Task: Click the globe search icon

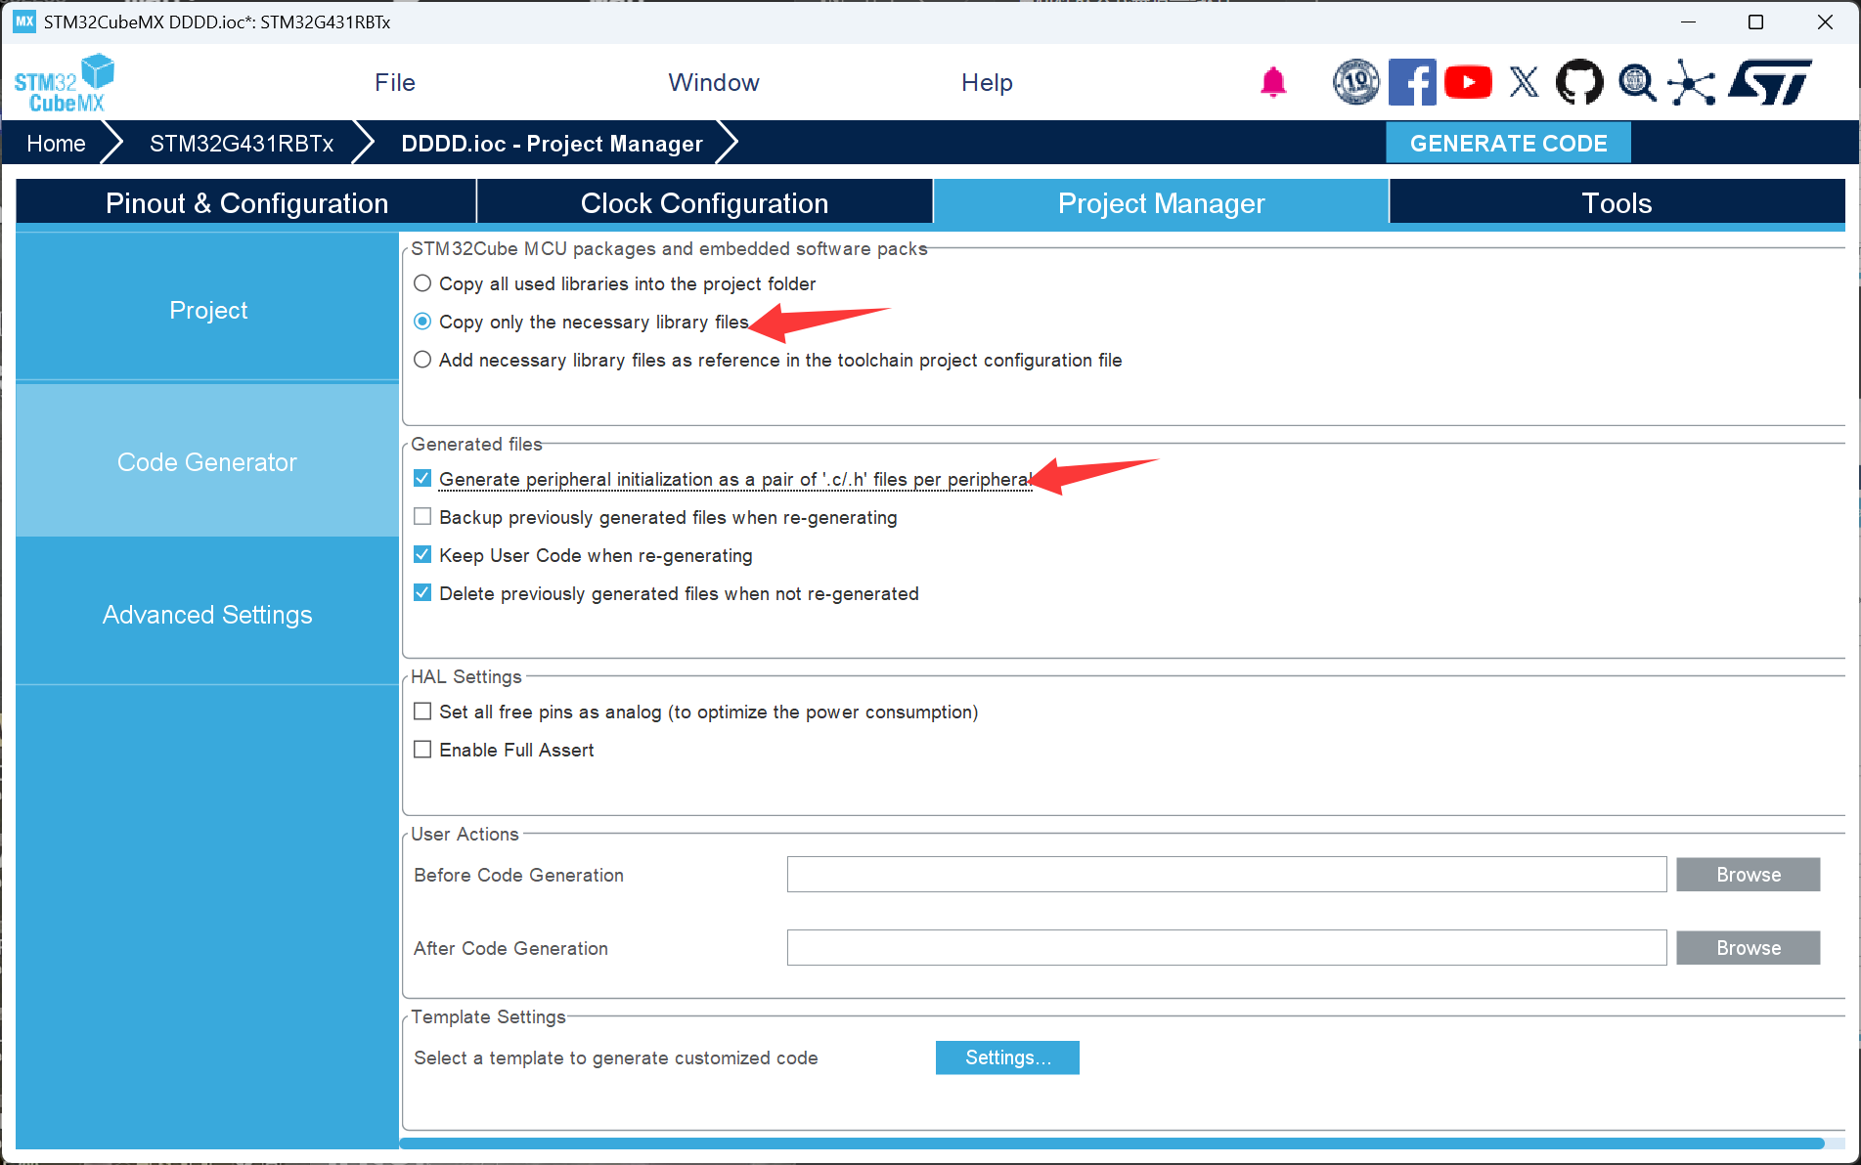Action: [1636, 82]
